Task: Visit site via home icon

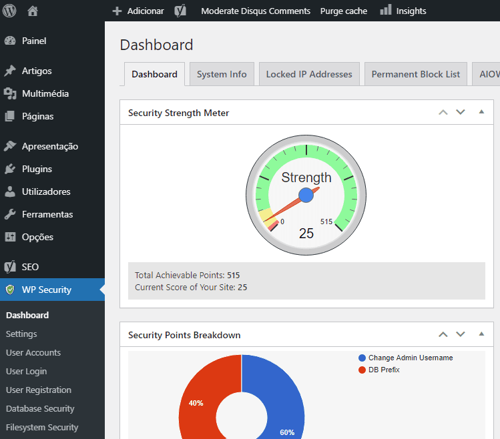Action: coord(33,11)
